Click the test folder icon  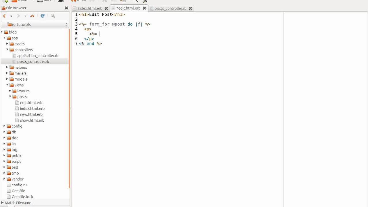click(9, 167)
